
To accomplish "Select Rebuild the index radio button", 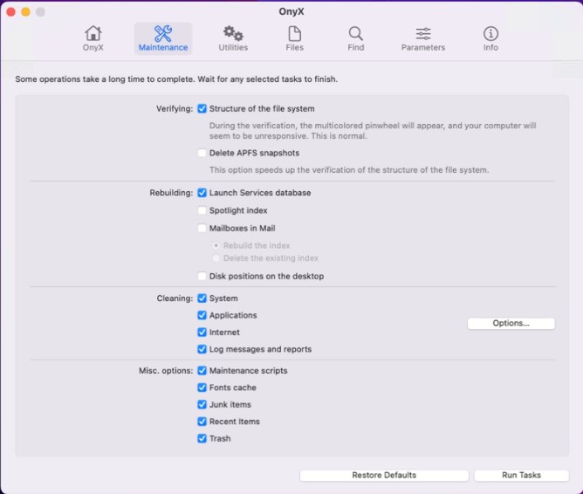I will [216, 245].
